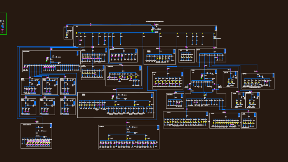Click the yellow symbol in the small box left of the main switchboard
The image size is (288, 162).
[x=67, y=35]
